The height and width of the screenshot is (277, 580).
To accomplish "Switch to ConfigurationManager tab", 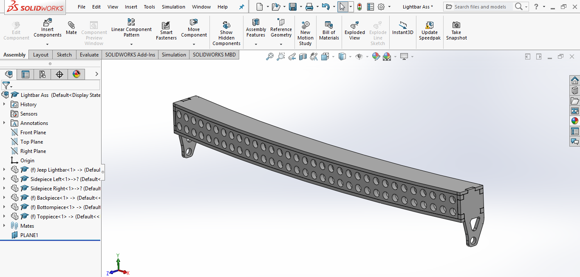I will 42,74.
